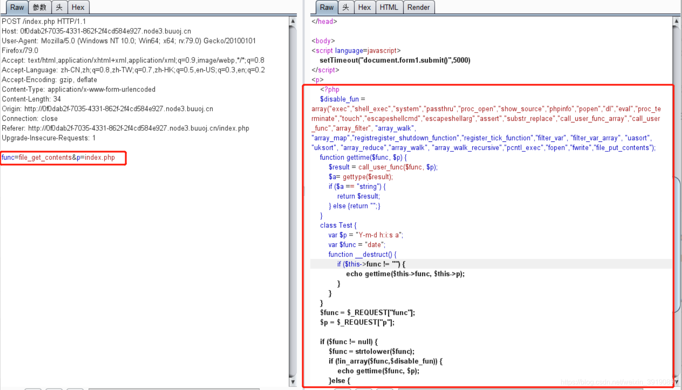This screenshot has height=390, width=682.
Task: Open request 头 (Headers) tab
Action: coord(59,7)
